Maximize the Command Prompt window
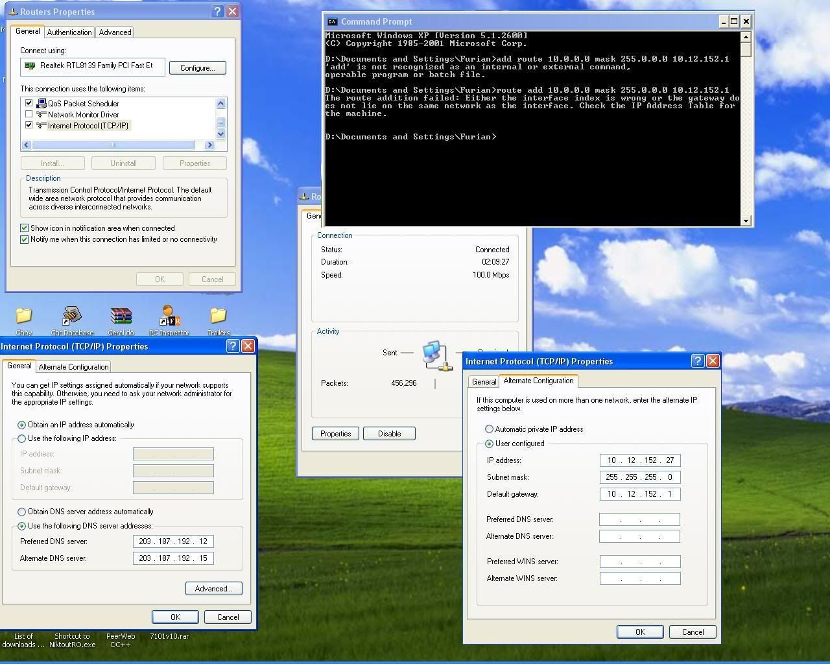The image size is (830, 664). (734, 21)
